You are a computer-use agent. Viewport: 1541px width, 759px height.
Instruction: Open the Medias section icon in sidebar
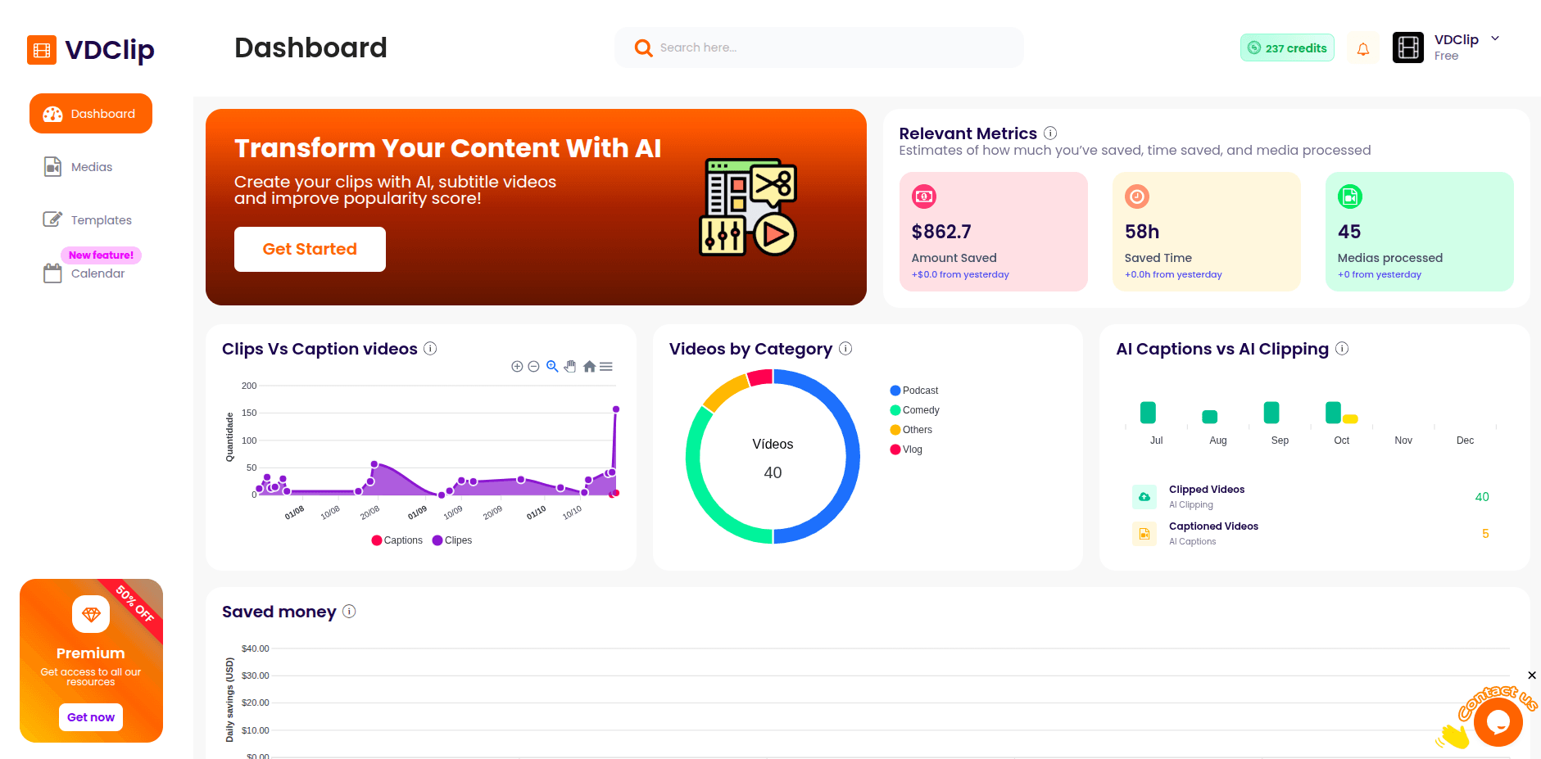52,166
